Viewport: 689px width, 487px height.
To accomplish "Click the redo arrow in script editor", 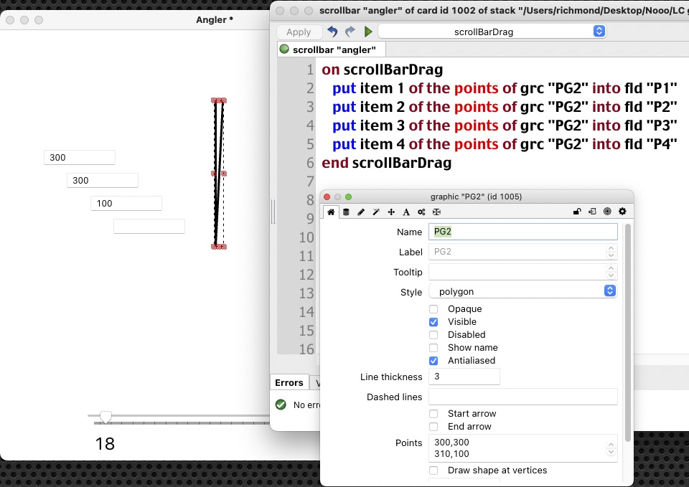I will click(350, 32).
